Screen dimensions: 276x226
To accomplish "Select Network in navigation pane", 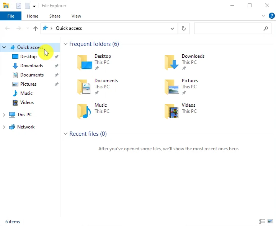I will click(26, 127).
